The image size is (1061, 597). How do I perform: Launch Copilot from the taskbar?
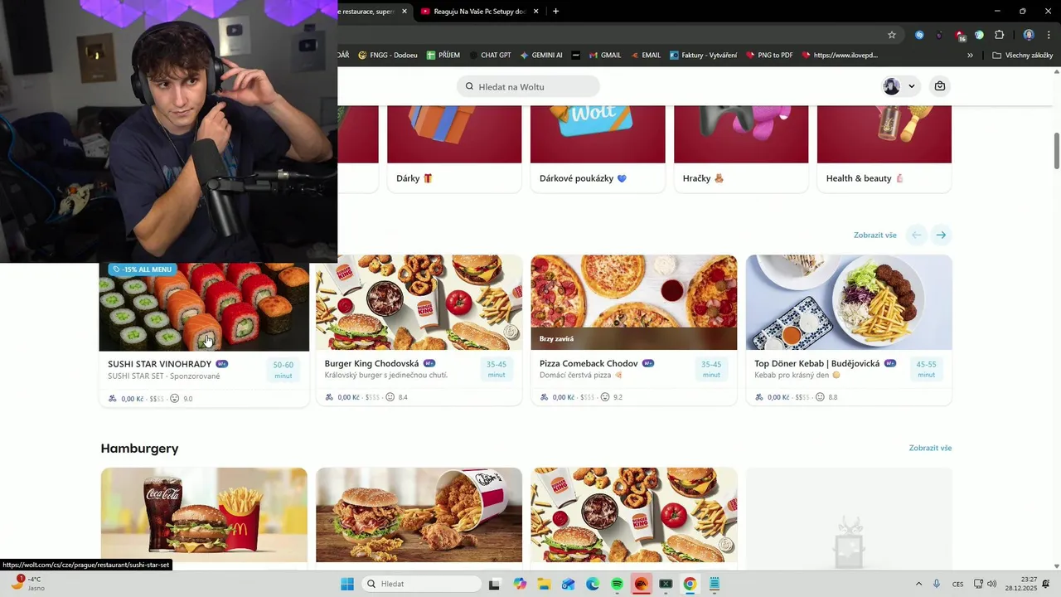click(520, 584)
